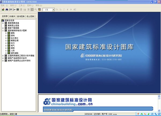Click the blue help question icon in IME bar

coord(159,114)
